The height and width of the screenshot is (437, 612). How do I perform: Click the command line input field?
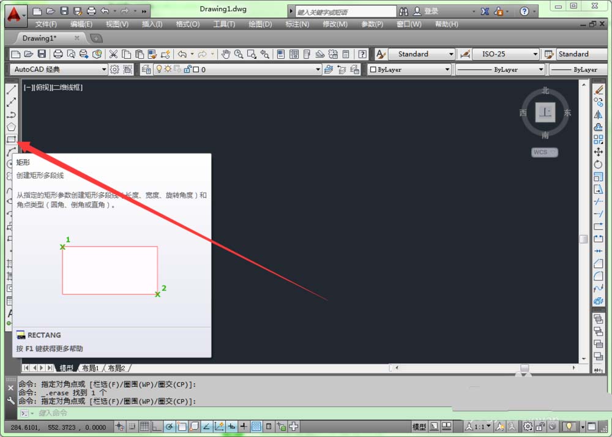(234, 413)
